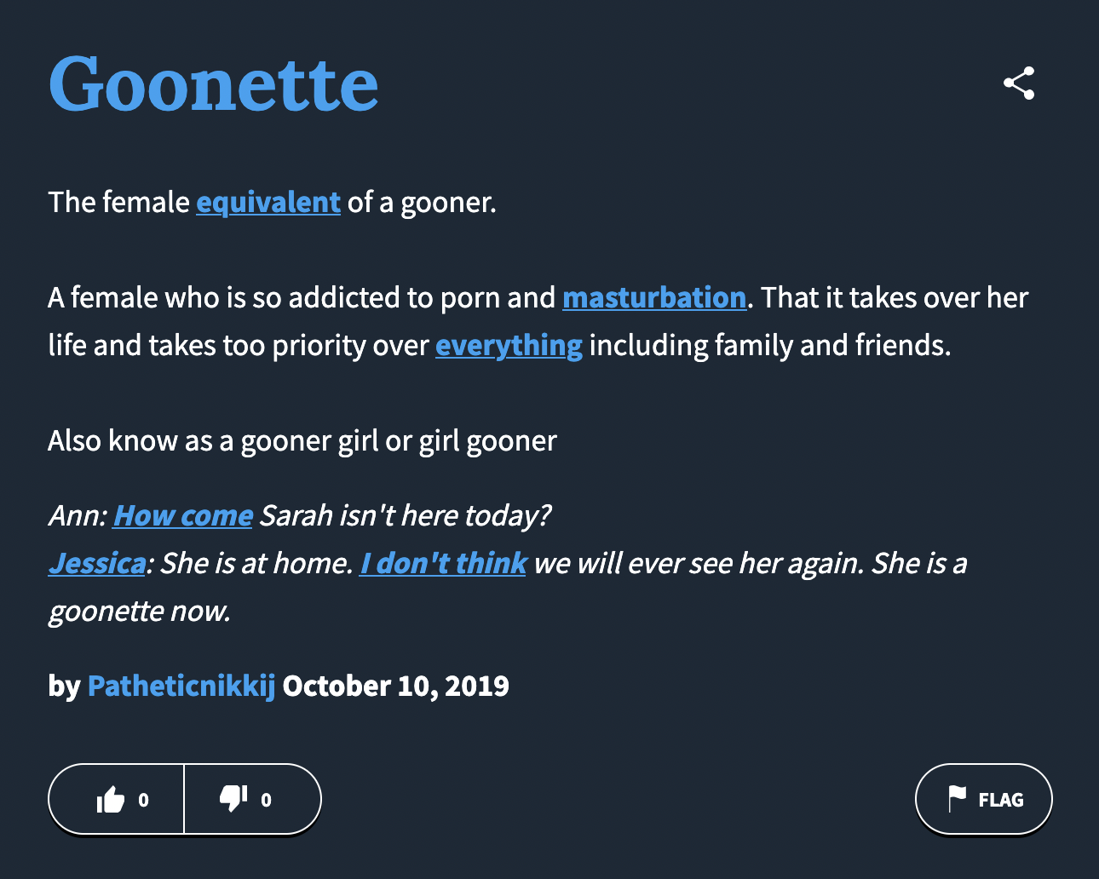Downvote with the thumbs down icon
This screenshot has width=1099, height=879.
(x=233, y=798)
